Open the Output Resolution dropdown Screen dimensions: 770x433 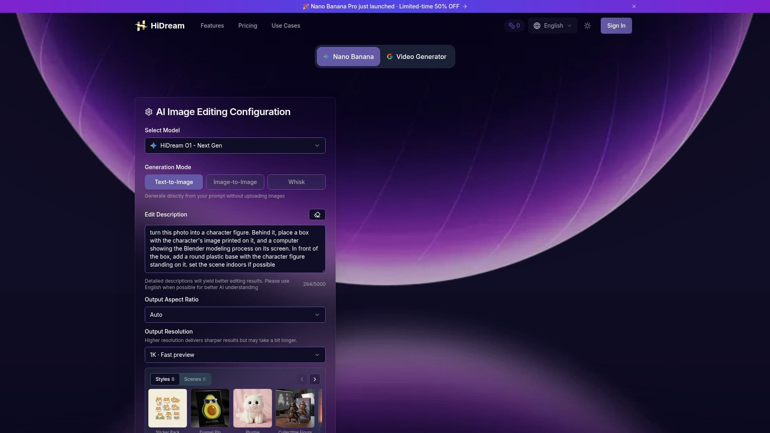click(235, 355)
